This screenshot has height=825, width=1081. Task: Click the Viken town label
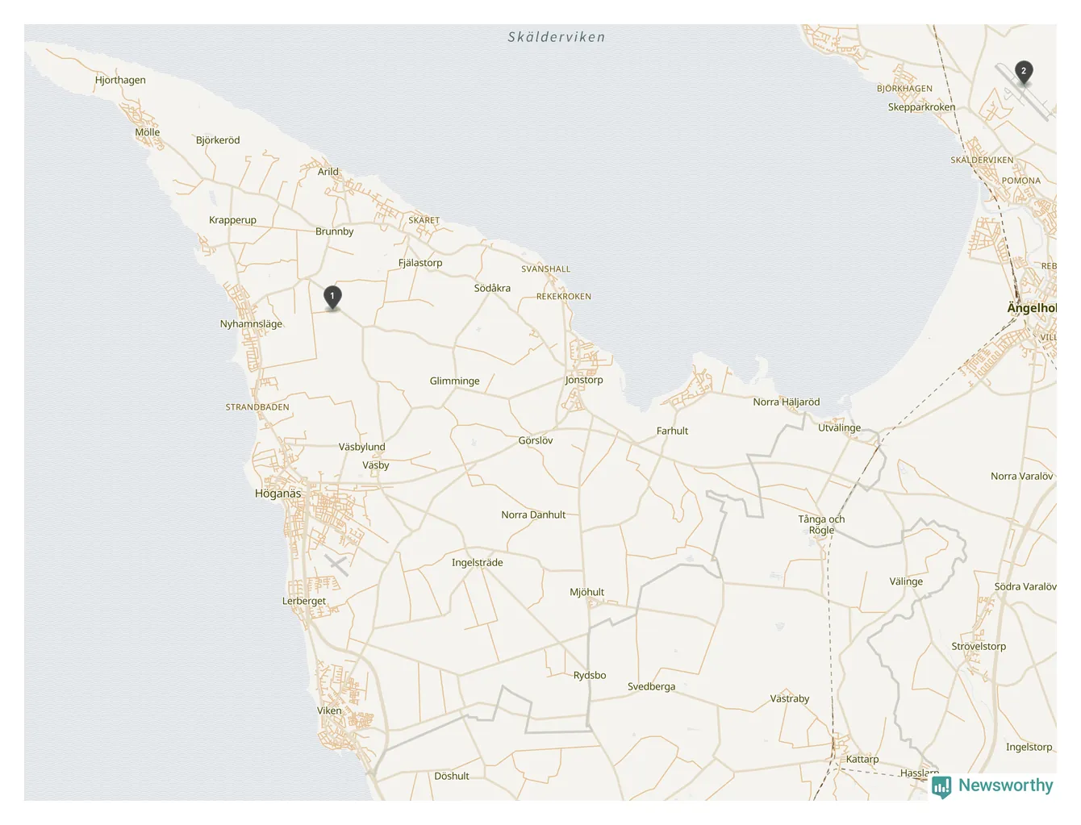pyautogui.click(x=329, y=710)
